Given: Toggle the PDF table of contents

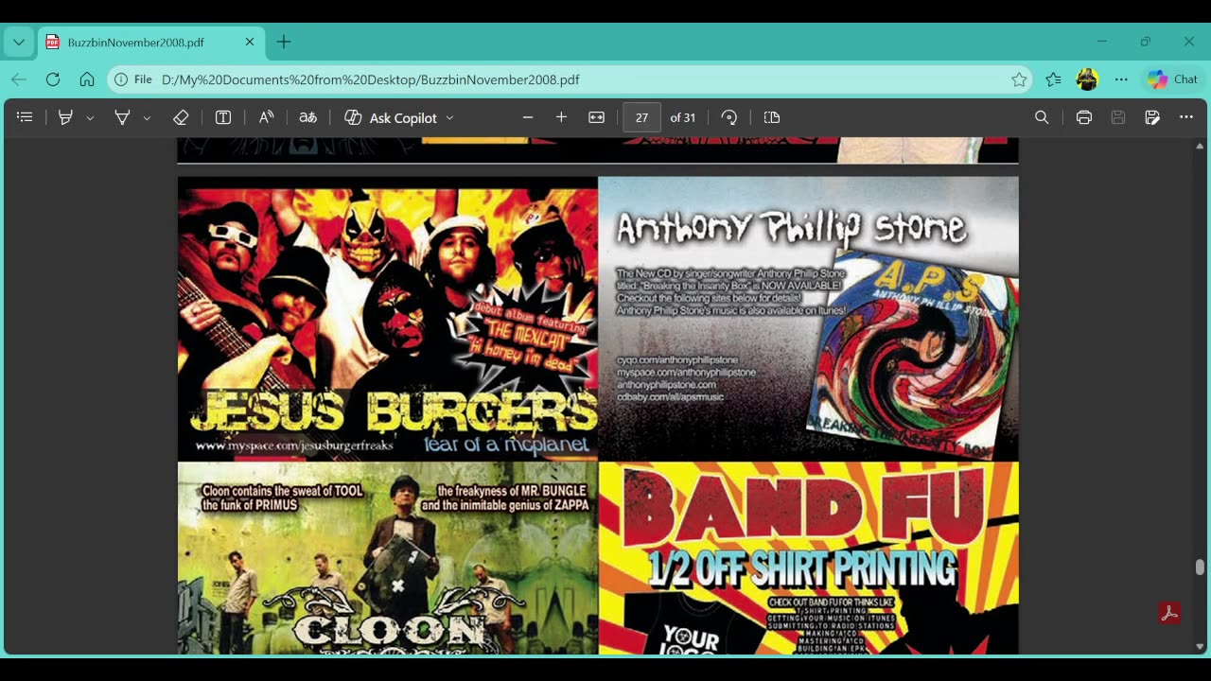Looking at the screenshot, I should tap(25, 117).
